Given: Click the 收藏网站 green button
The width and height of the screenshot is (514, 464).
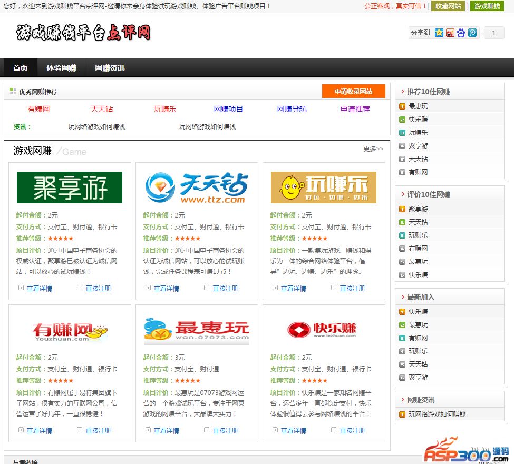Looking at the screenshot, I should coord(448,6).
